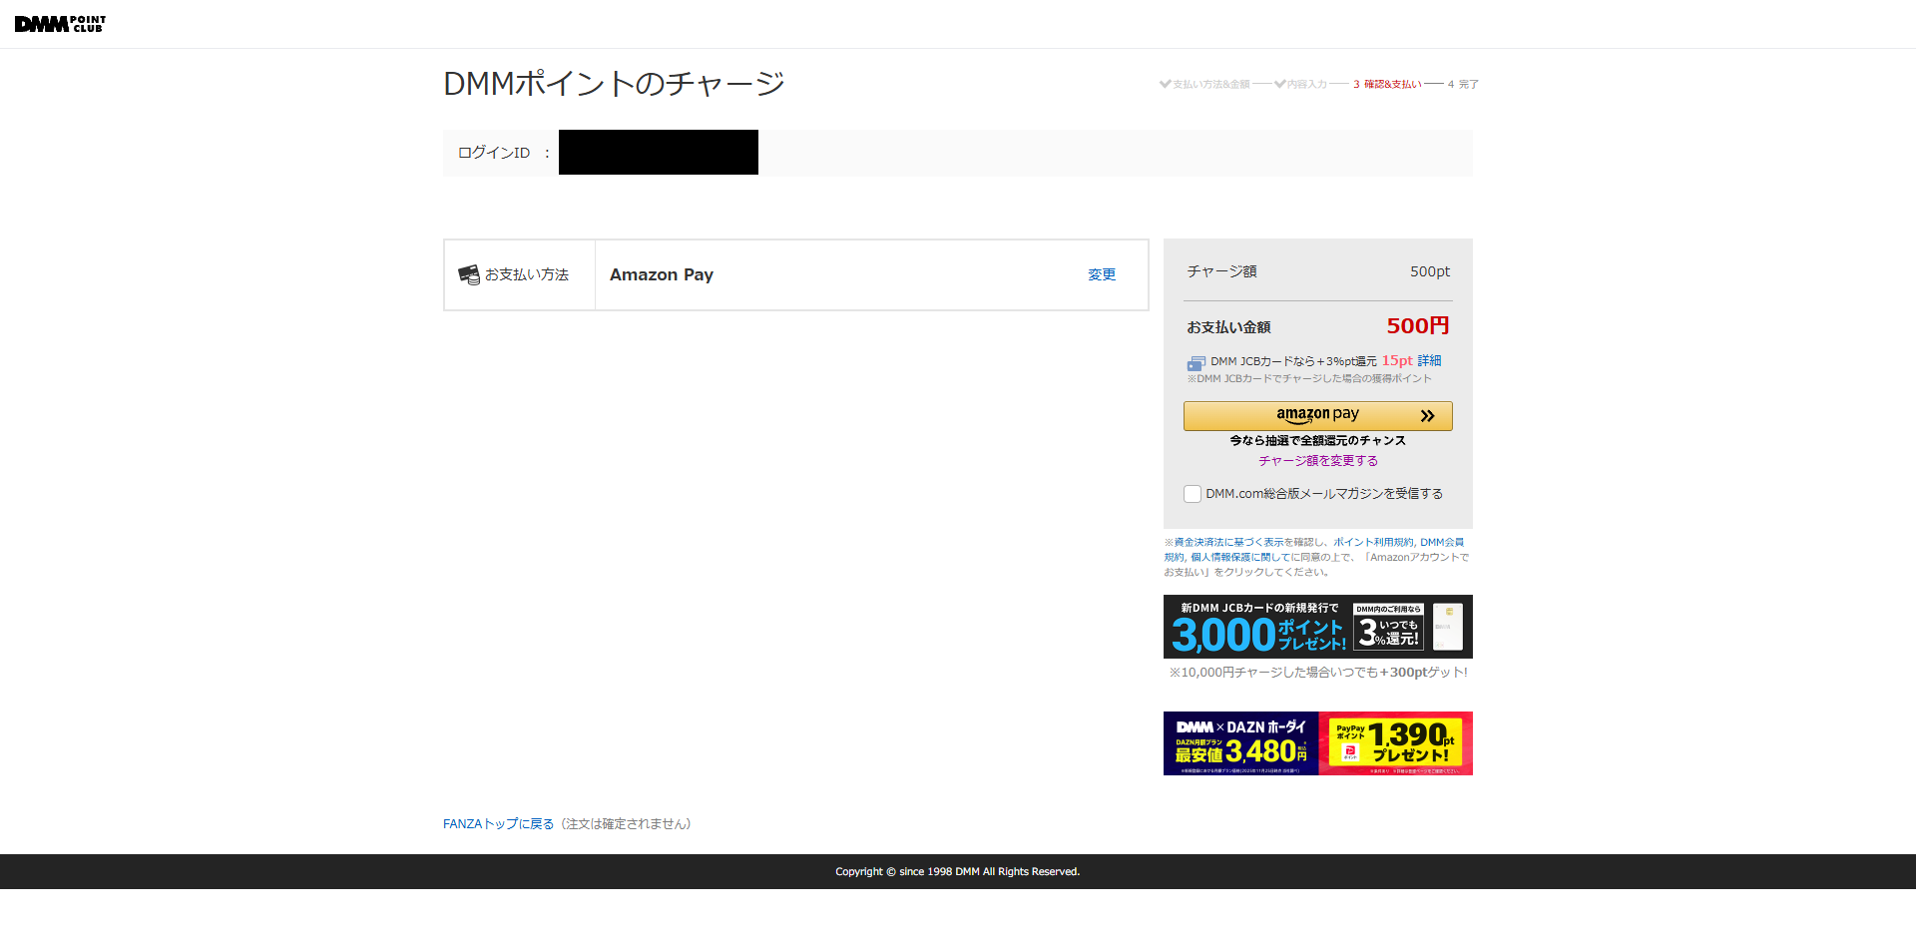Tick the DMM.com mail magazine checkbox
Image resolution: width=1916 pixels, height=950 pixels.
(x=1192, y=494)
